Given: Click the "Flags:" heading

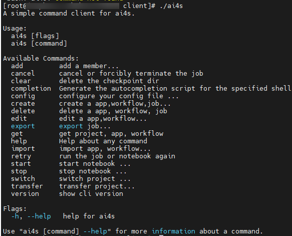Looking at the screenshot, I should 15,209.
